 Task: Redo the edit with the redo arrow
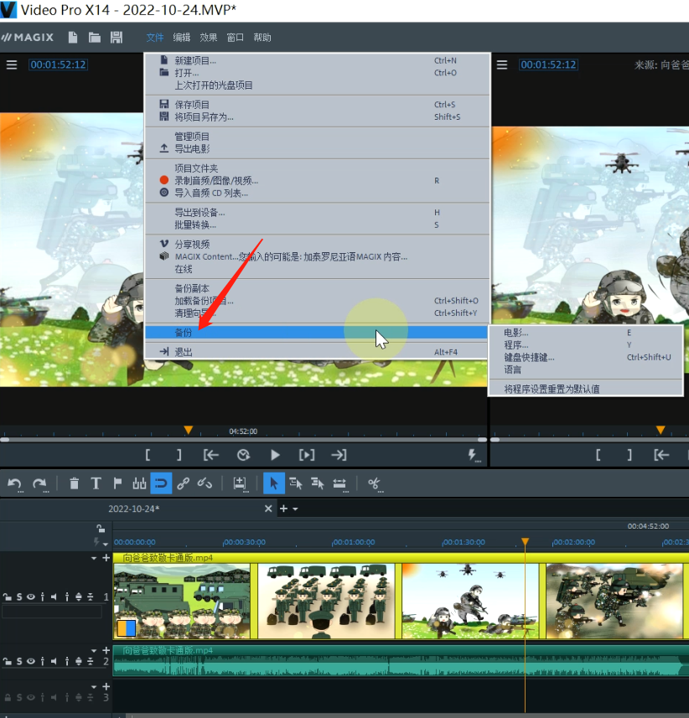pyautogui.click(x=40, y=483)
